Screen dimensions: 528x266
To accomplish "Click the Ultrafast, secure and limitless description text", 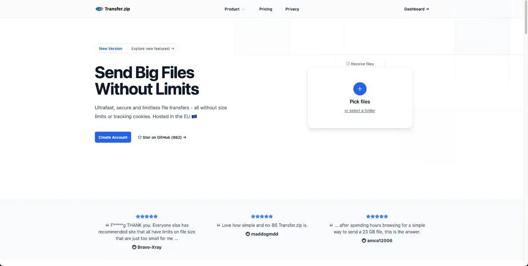I will pyautogui.click(x=161, y=112).
